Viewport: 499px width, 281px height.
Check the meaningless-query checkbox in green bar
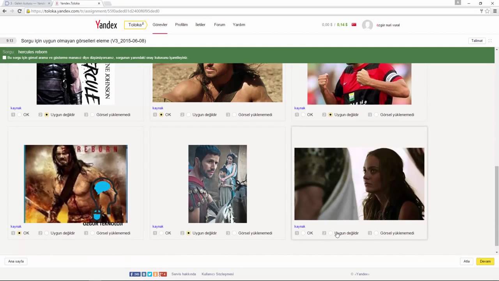pos(4,57)
